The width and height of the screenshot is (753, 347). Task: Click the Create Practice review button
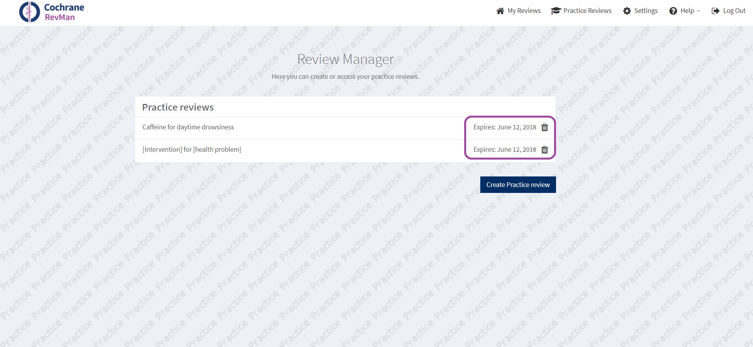point(518,185)
